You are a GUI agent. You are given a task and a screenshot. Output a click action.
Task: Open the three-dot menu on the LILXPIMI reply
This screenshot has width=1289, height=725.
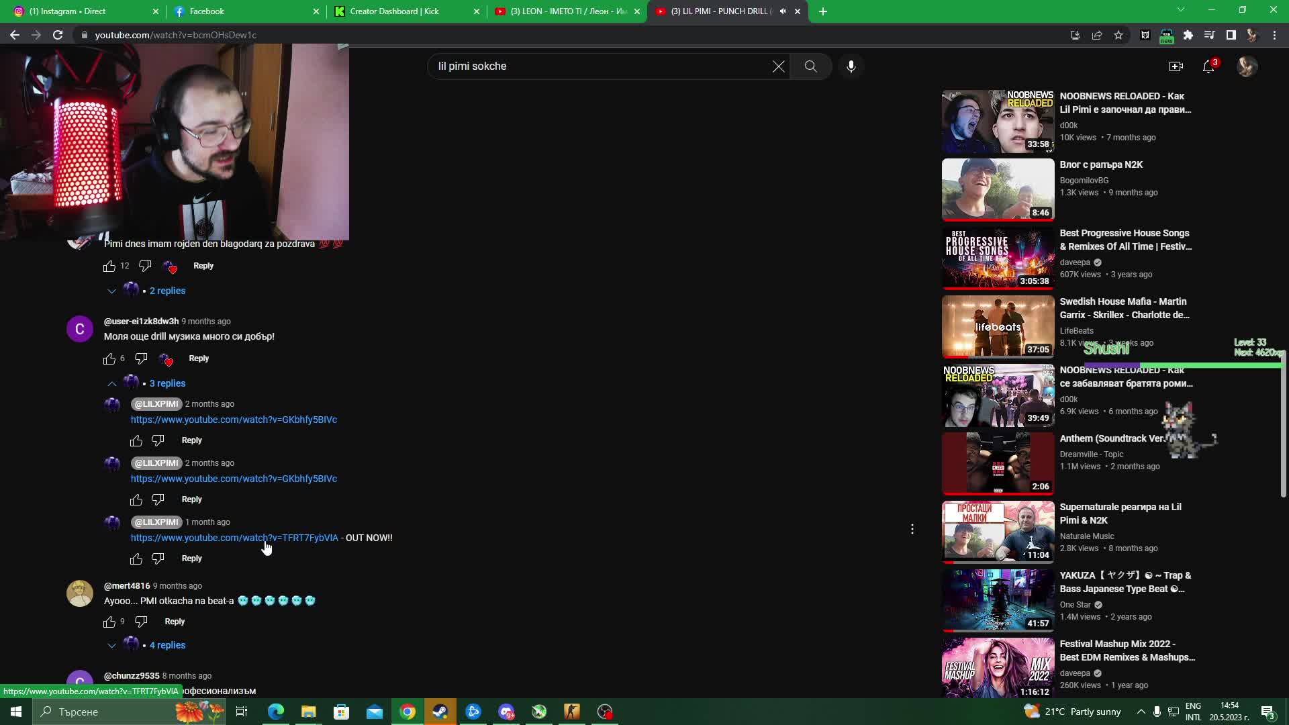pyautogui.click(x=912, y=530)
